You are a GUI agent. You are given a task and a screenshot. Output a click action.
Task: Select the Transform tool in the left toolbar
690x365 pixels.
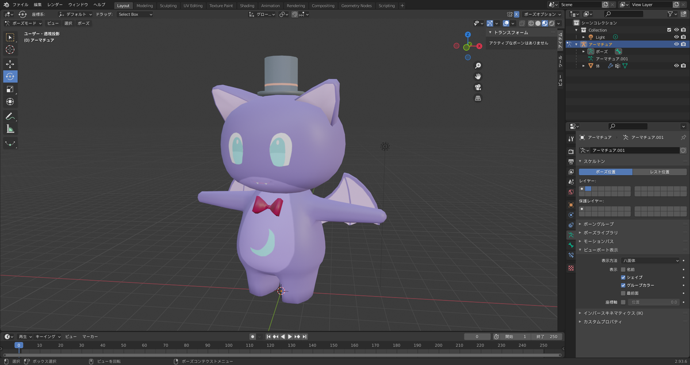[x=10, y=102]
